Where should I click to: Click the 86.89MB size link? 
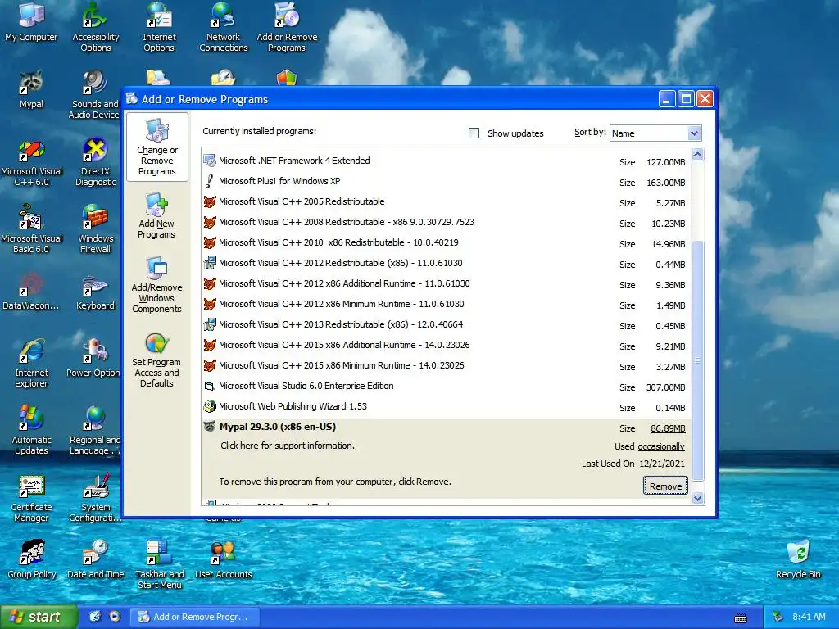pyautogui.click(x=668, y=428)
